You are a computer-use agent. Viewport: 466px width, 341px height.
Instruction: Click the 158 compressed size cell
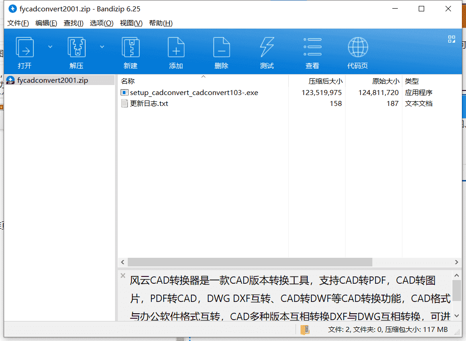point(336,104)
